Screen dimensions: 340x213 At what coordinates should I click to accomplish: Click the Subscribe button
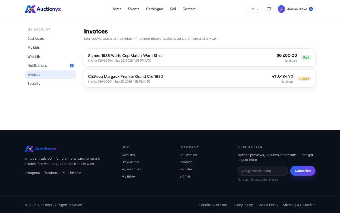pos(303,171)
